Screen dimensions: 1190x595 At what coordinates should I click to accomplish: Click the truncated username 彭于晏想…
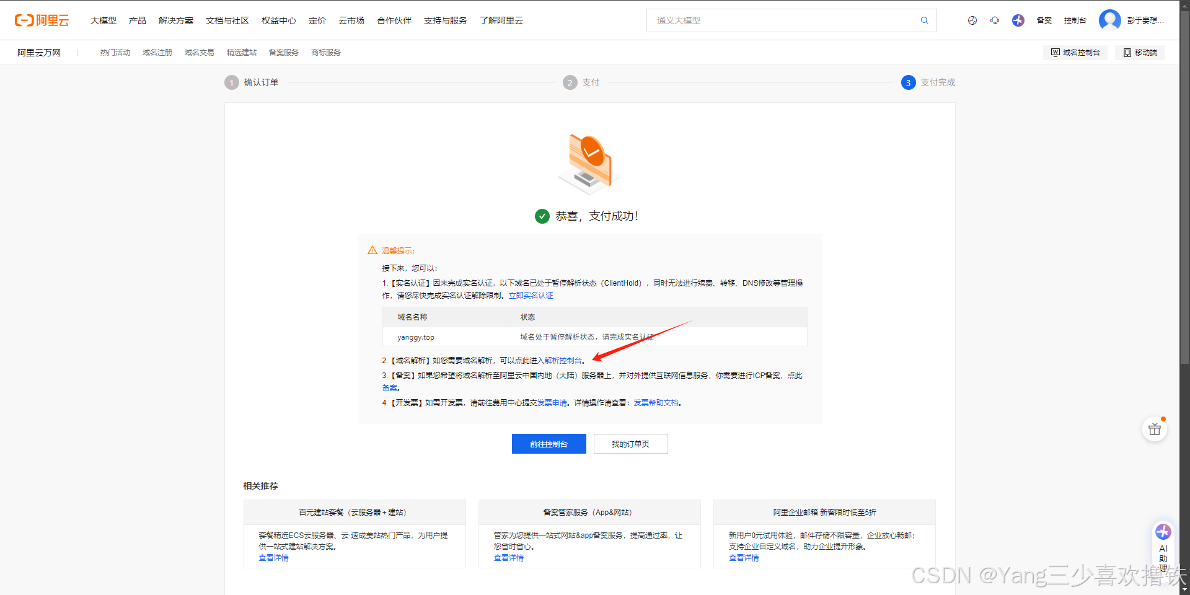click(x=1145, y=20)
